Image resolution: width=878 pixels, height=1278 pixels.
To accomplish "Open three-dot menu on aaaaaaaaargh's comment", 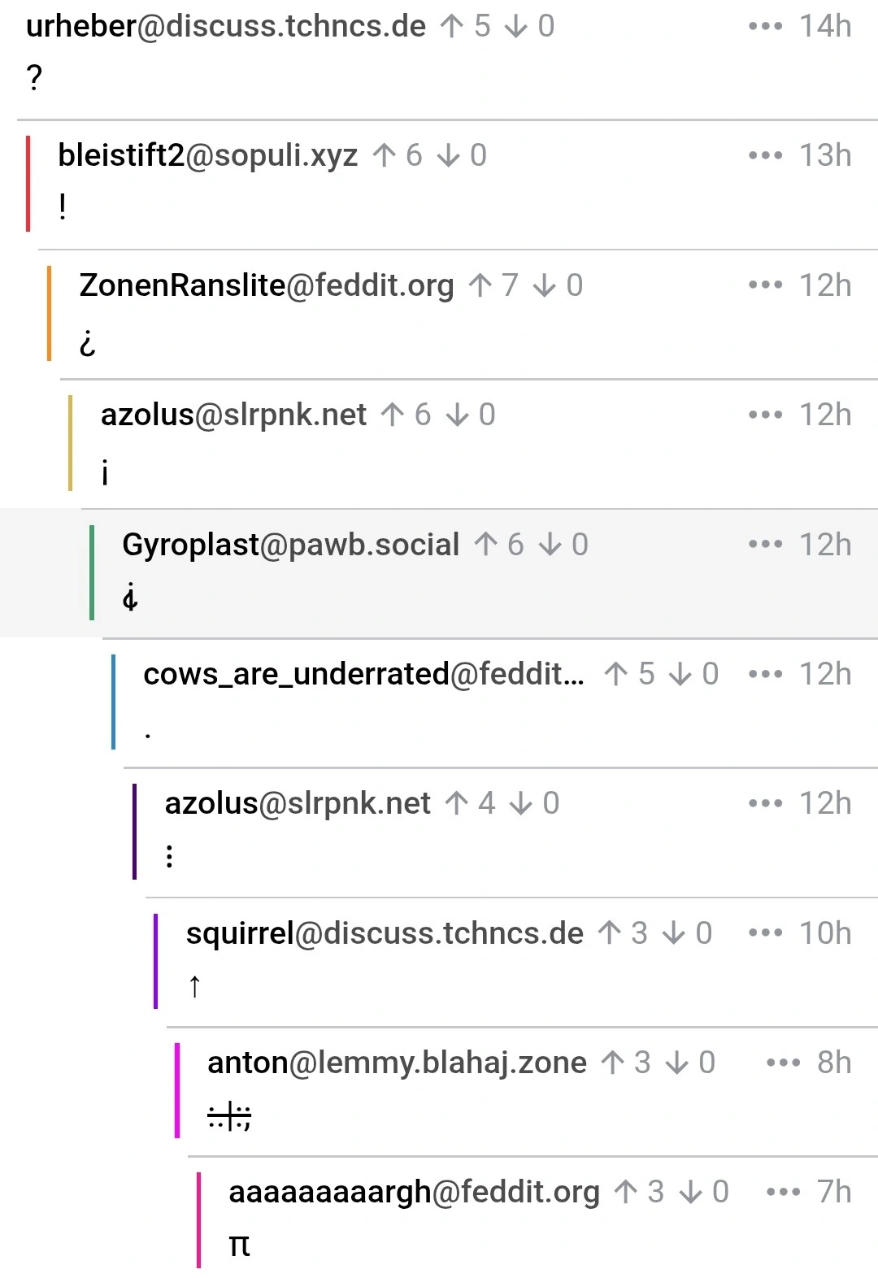I will click(783, 1192).
